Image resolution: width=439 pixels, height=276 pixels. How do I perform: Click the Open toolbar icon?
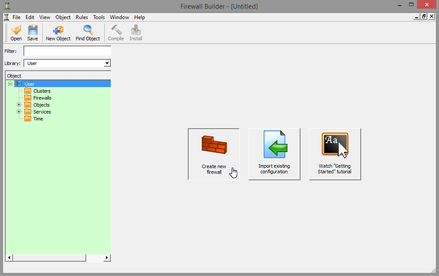tap(16, 30)
